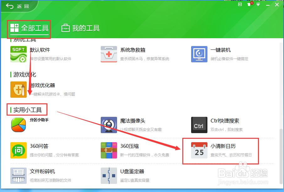
Task: Click the 实用小工具 section heading
Action: pyautogui.click(x=28, y=110)
